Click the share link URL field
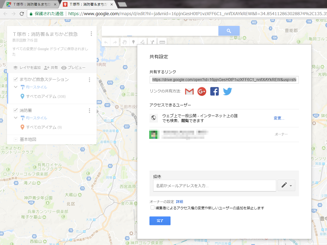The height and width of the screenshot is (245, 327). 224,80
